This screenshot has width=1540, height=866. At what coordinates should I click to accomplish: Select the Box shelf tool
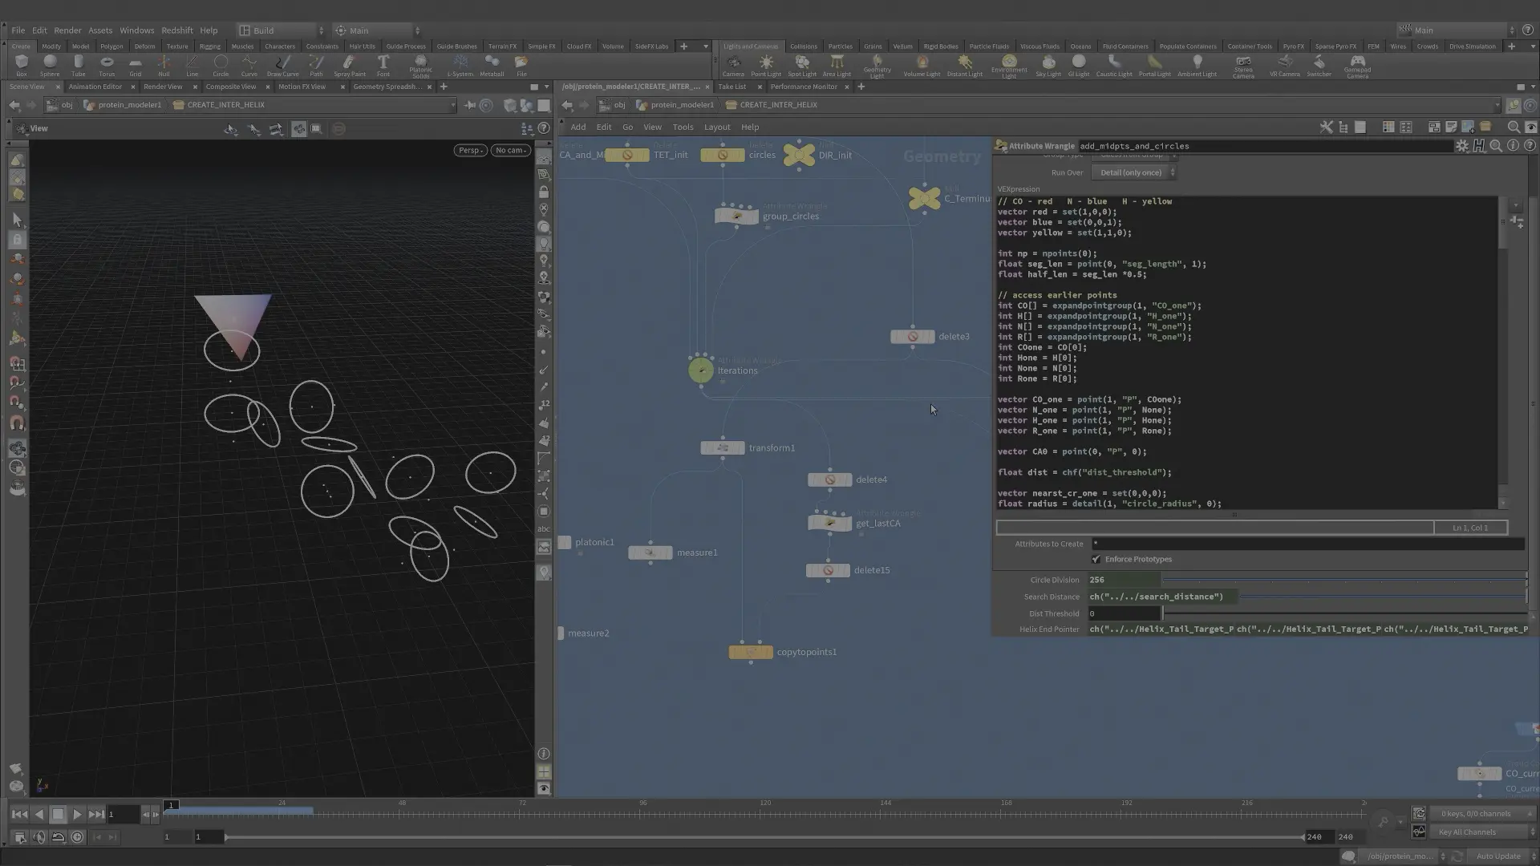22,65
